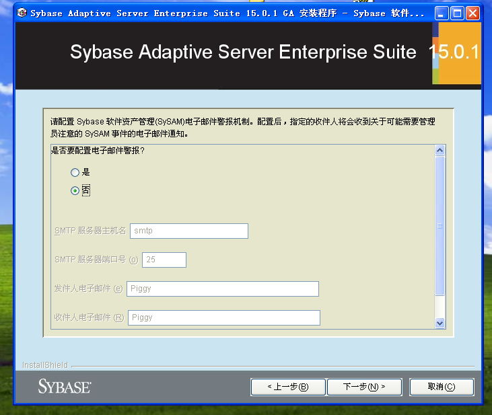Image resolution: width=492 pixels, height=415 pixels.
Task: Minimize the Sybase installer window
Action: 441,13
